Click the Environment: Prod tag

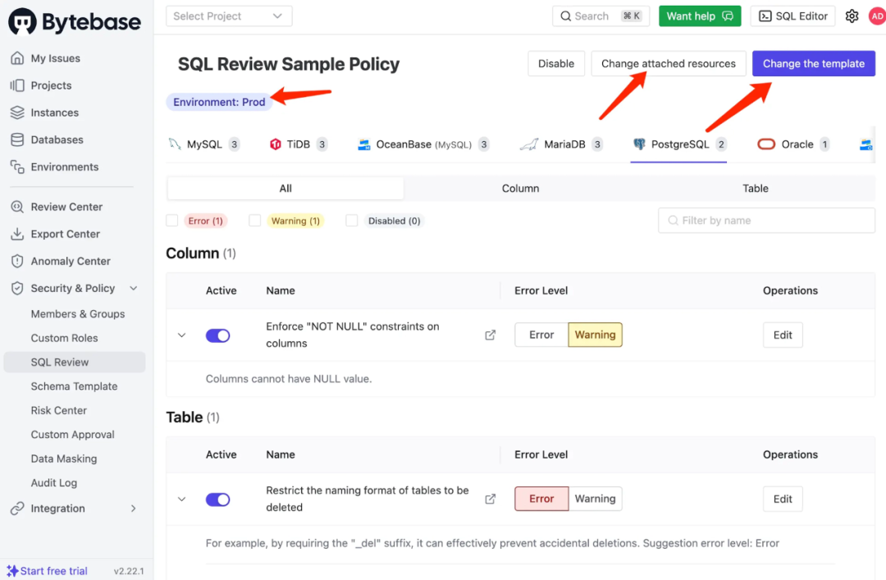pyautogui.click(x=219, y=103)
